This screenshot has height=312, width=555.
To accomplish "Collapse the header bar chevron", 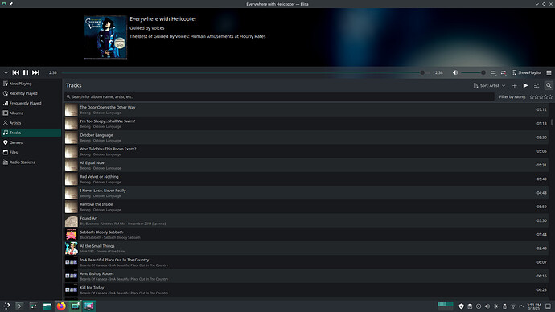I will 6,72.
